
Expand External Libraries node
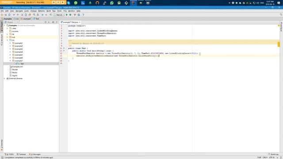tap(4, 79)
